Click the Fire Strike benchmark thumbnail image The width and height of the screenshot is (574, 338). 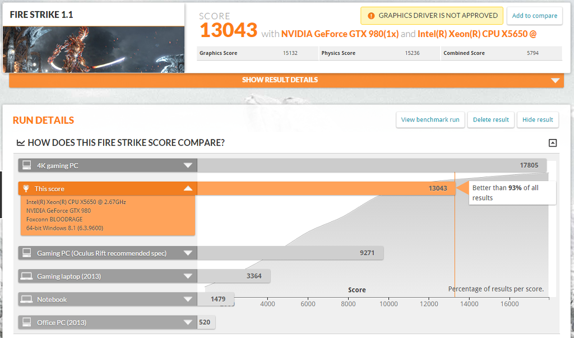tap(94, 49)
